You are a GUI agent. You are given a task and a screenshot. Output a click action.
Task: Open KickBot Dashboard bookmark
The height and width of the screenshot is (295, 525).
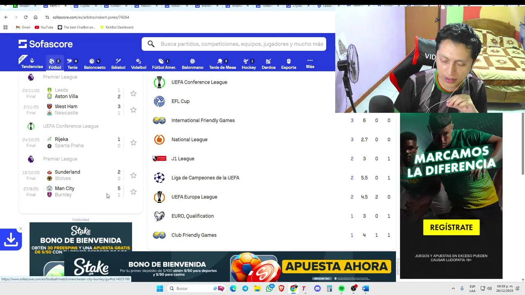click(x=116, y=27)
